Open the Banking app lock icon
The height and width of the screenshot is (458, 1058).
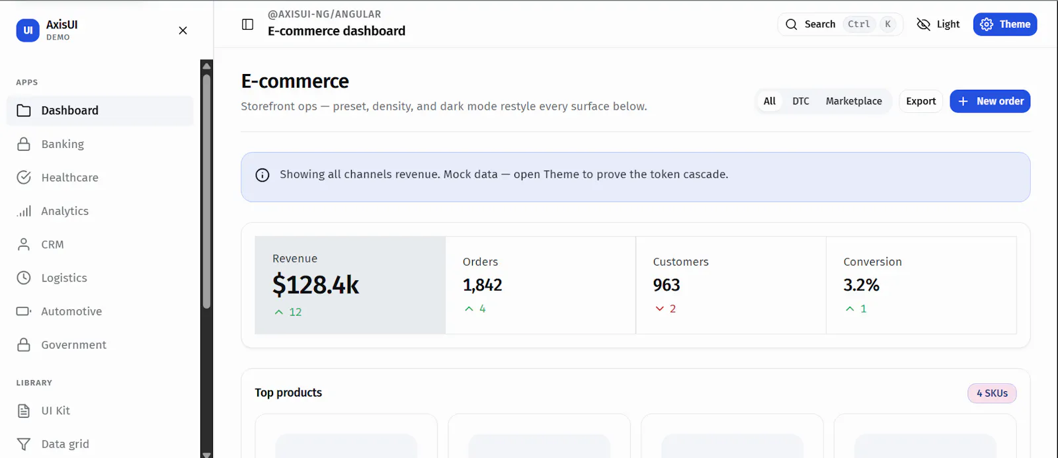click(x=24, y=144)
